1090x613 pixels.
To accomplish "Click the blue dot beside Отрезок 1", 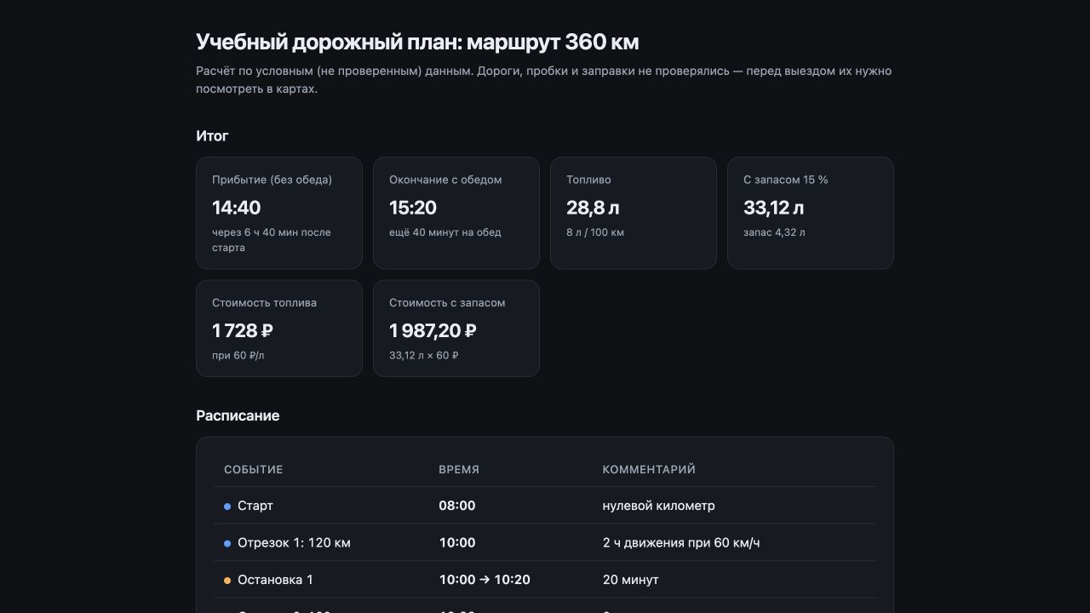I will pyautogui.click(x=227, y=543).
